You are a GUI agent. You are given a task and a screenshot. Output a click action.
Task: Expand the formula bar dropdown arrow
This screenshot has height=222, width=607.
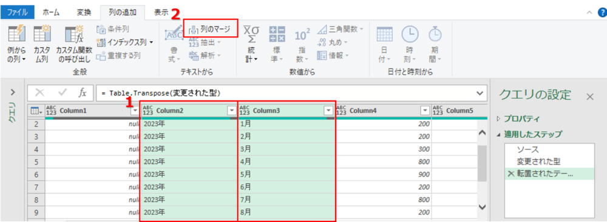pyautogui.click(x=480, y=93)
